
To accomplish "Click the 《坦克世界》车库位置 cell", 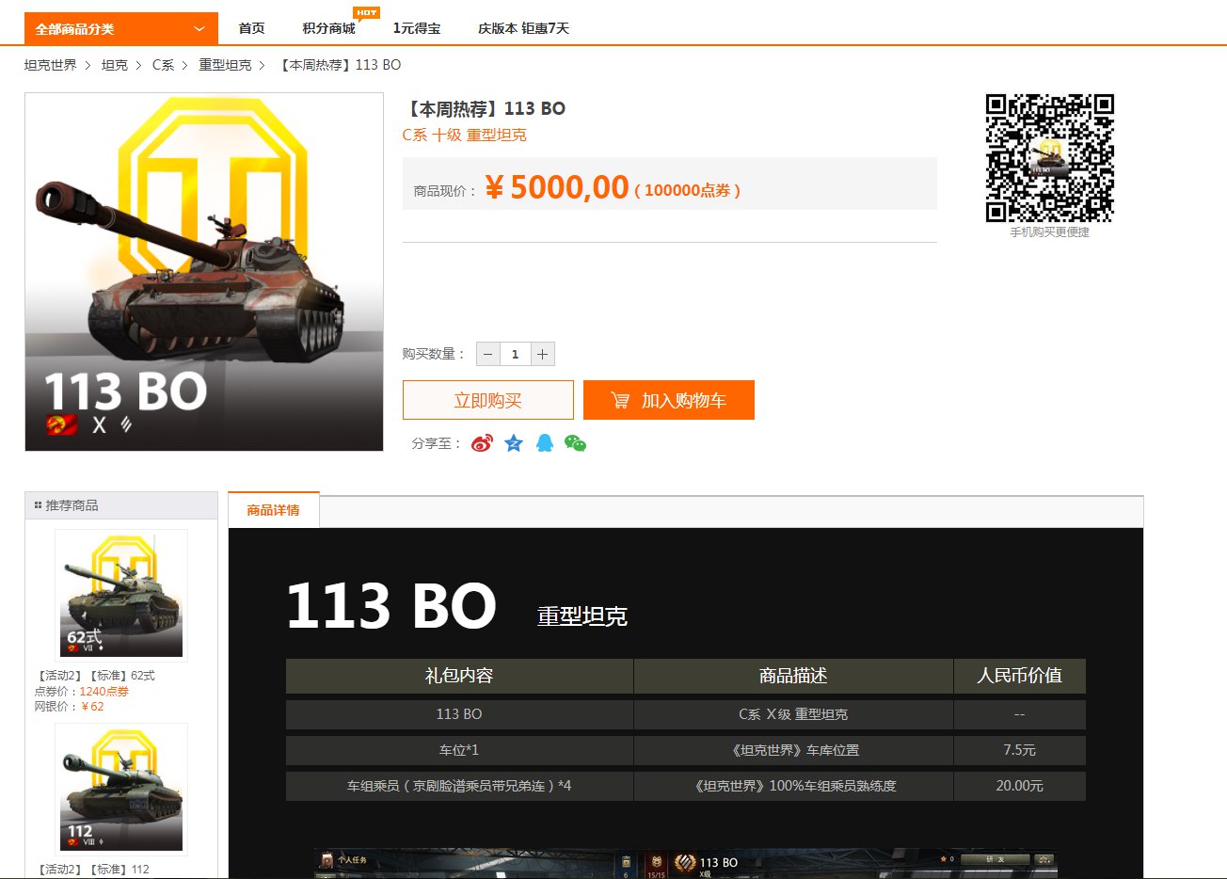I will [794, 750].
